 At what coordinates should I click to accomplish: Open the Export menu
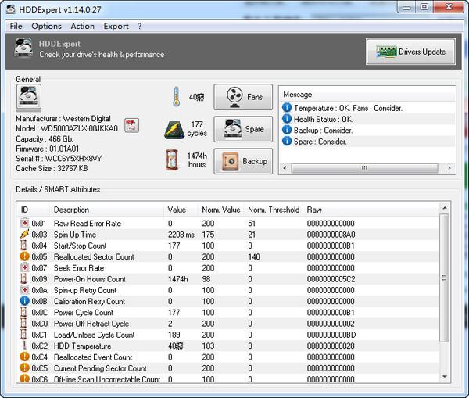[116, 27]
